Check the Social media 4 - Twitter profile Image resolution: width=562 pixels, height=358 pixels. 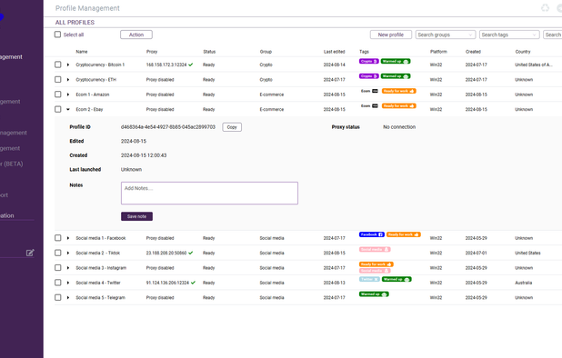57,283
